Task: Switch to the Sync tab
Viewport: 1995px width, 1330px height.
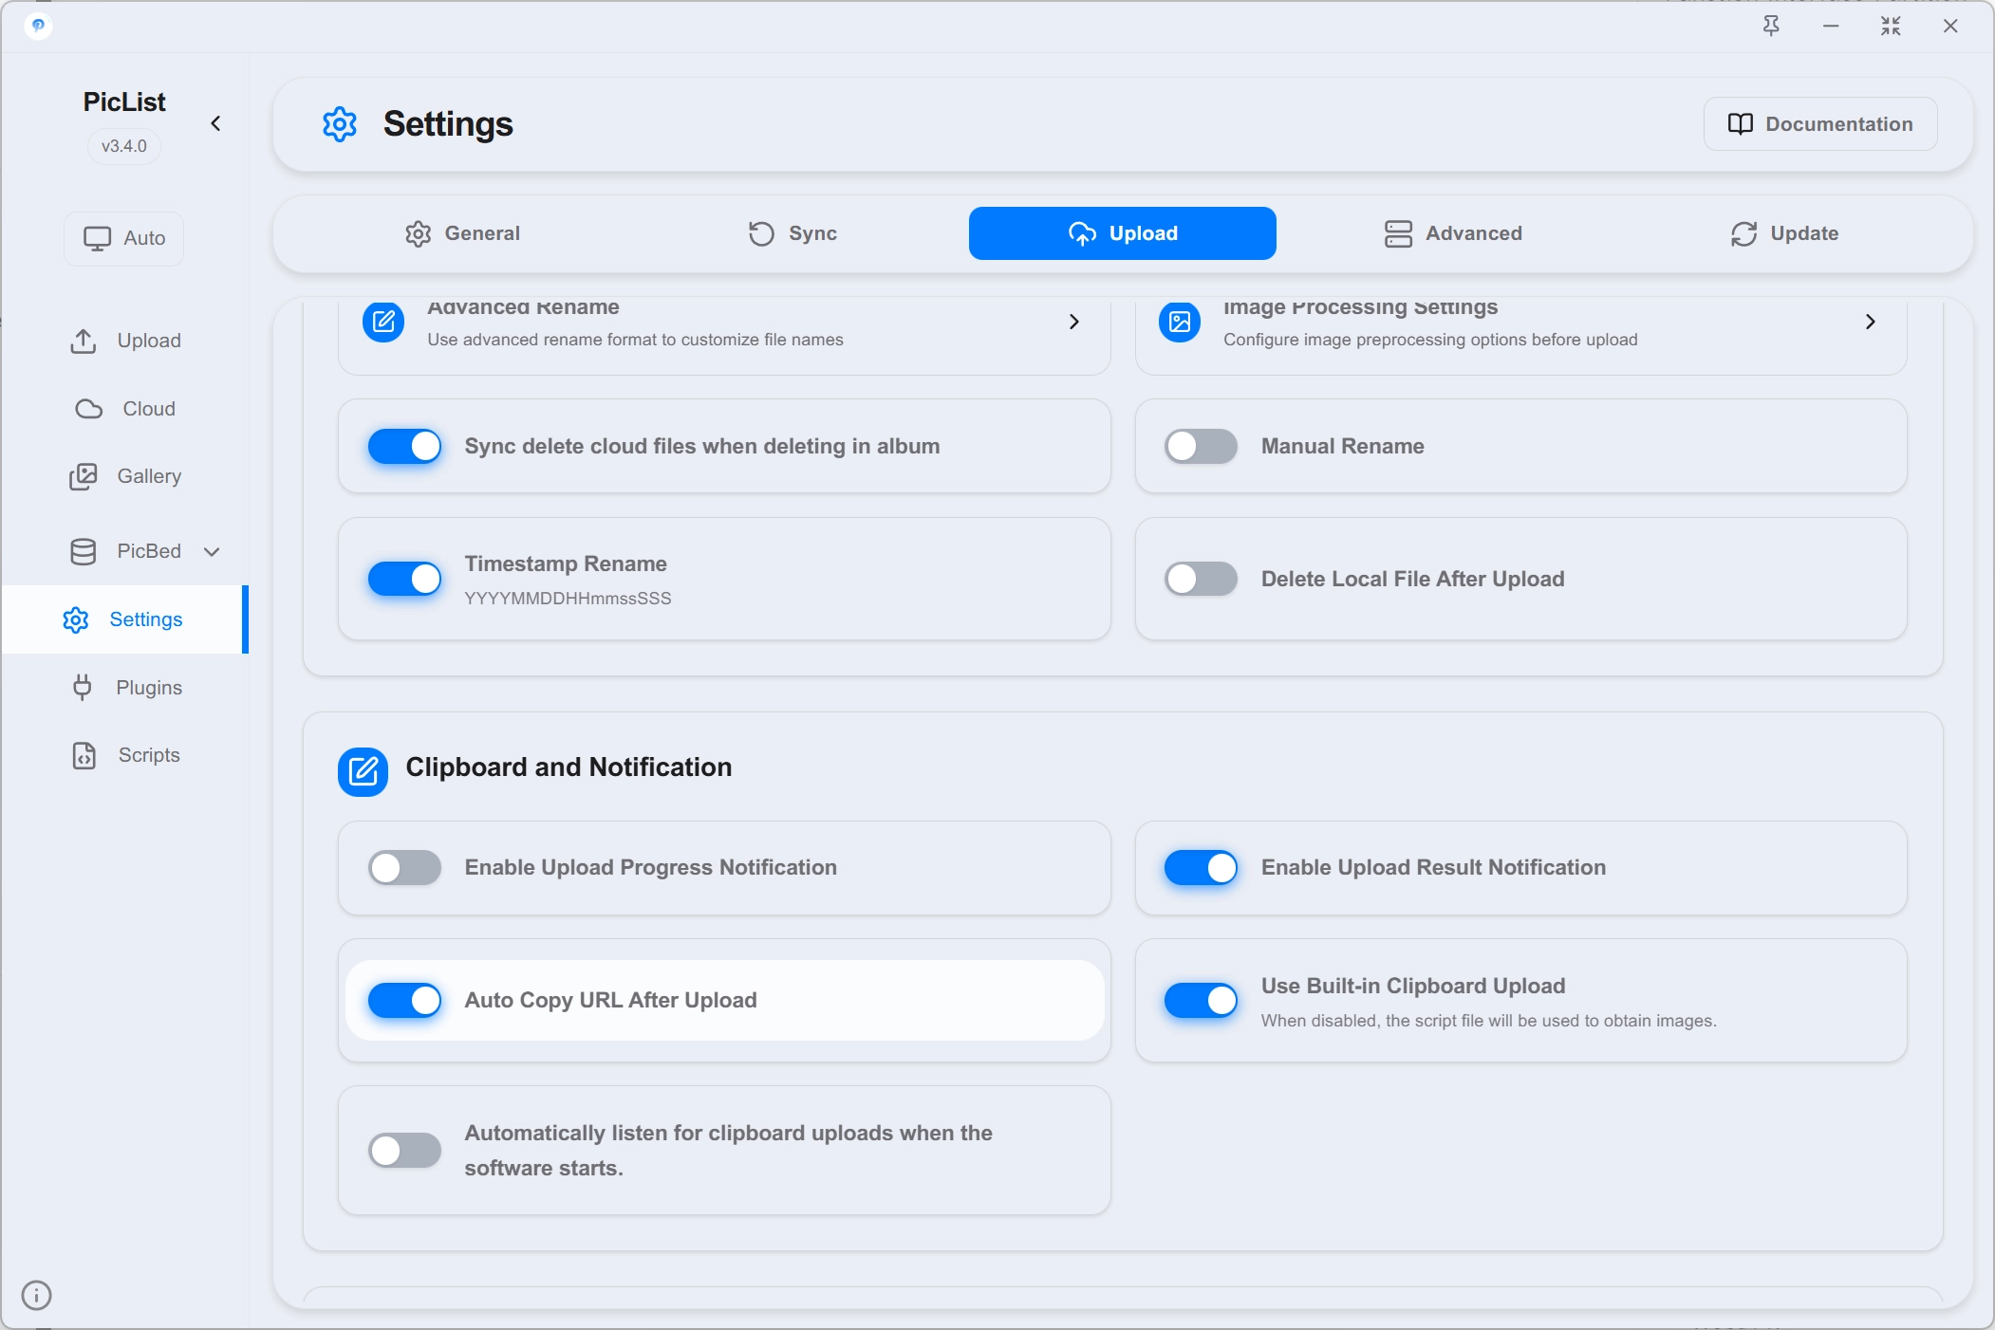Action: click(x=792, y=233)
